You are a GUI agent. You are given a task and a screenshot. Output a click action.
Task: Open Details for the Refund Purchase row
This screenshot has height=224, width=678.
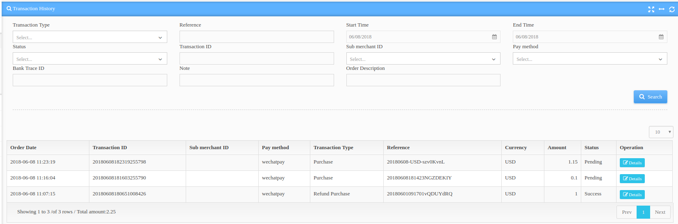[x=632, y=195]
